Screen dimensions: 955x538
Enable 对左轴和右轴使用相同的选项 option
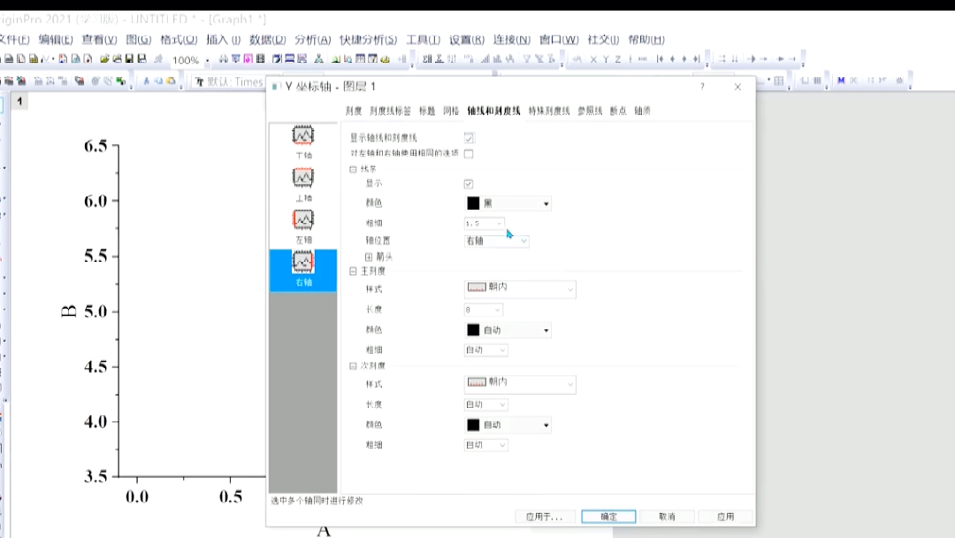click(469, 153)
